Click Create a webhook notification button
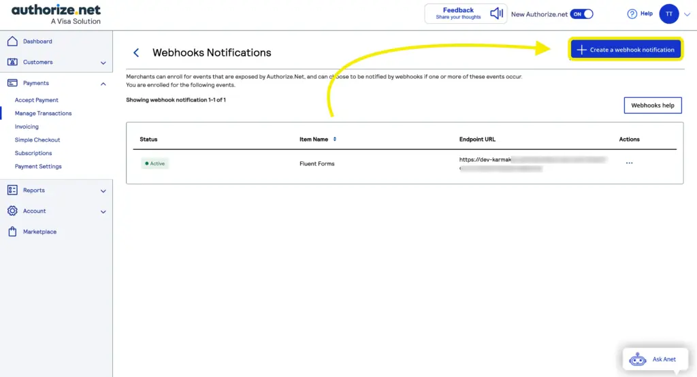Viewport: 697px width, 377px height. coord(626,50)
